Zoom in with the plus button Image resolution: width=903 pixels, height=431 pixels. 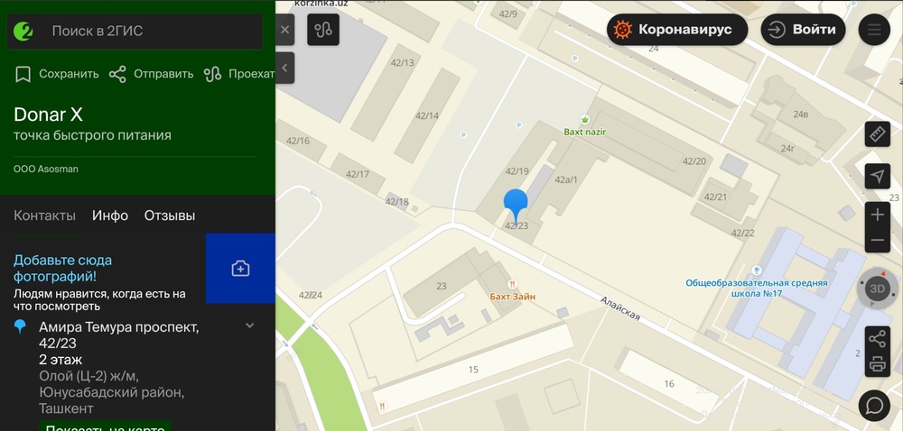pos(877,215)
